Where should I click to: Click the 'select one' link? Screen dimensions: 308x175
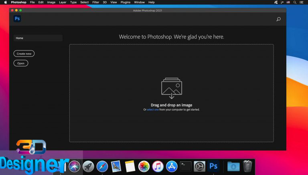point(153,110)
